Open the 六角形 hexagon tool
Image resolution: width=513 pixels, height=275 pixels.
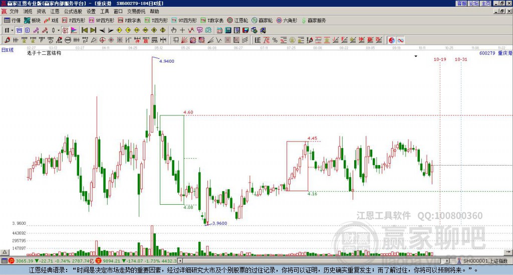coord(287,20)
